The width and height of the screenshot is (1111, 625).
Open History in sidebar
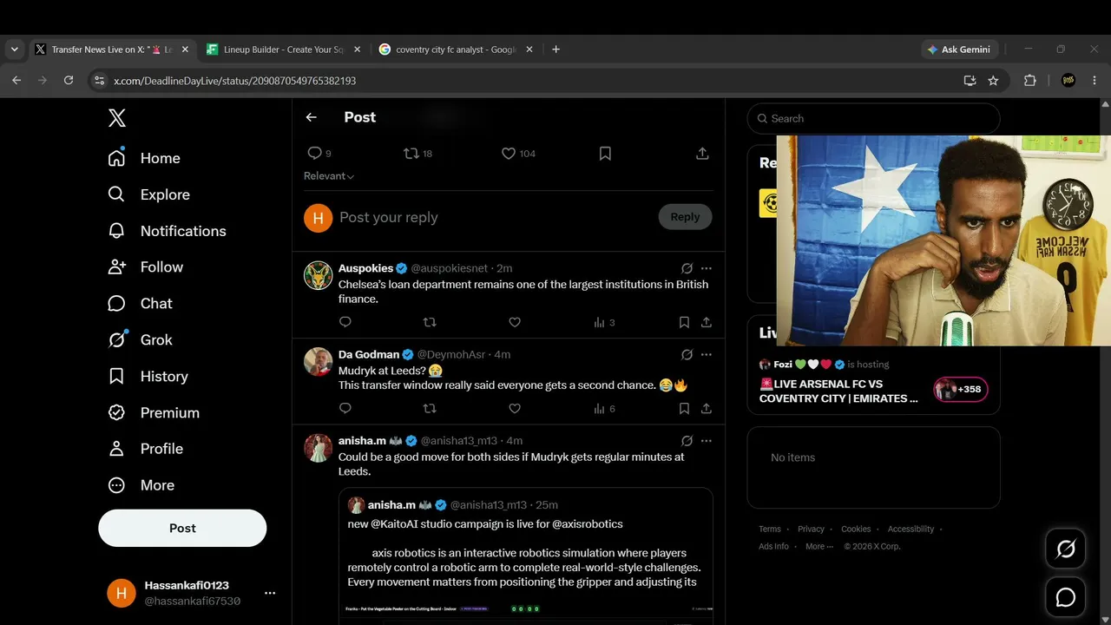[148, 376]
